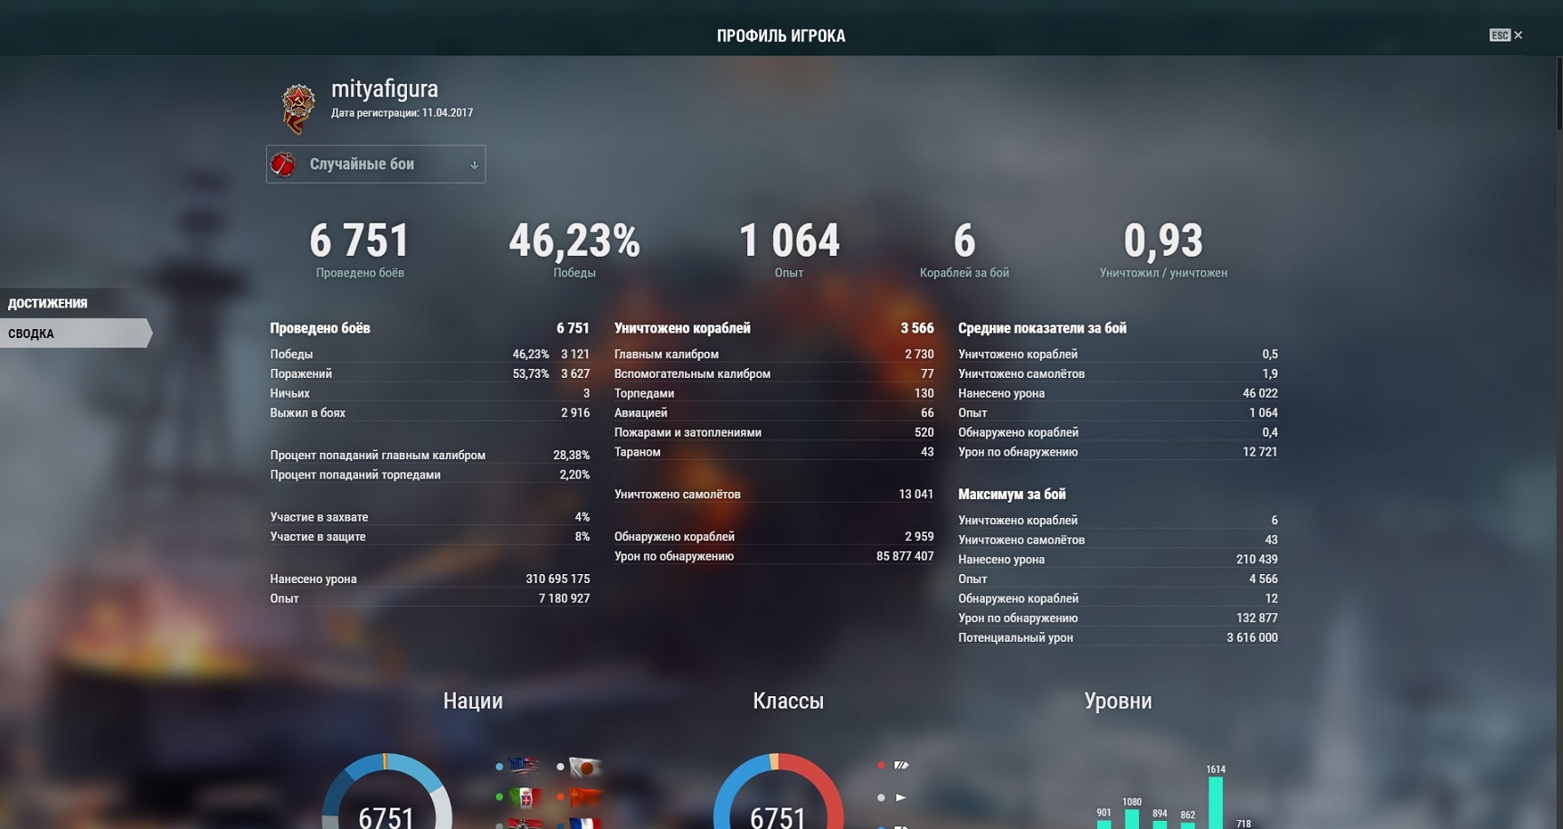Click the maximum spotting damage value 132 877
The width and height of the screenshot is (1563, 829).
pos(1256,618)
